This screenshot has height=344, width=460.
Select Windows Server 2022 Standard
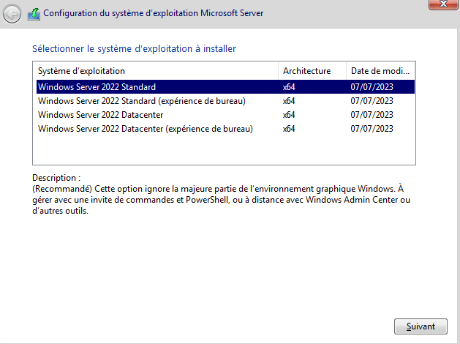coord(96,87)
